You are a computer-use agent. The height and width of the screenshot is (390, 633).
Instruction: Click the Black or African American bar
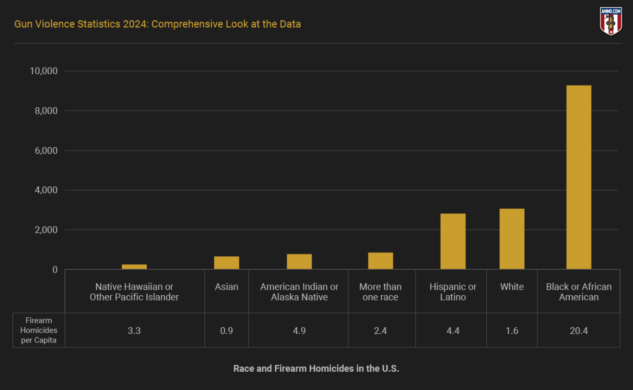(578, 177)
